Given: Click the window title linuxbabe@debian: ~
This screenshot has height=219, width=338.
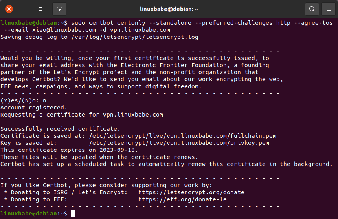Looking at the screenshot, I should 169,9.
